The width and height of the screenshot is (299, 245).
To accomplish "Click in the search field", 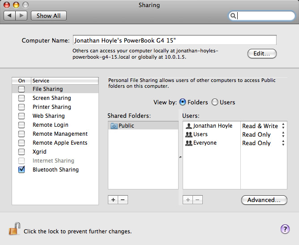I will 261,16.
